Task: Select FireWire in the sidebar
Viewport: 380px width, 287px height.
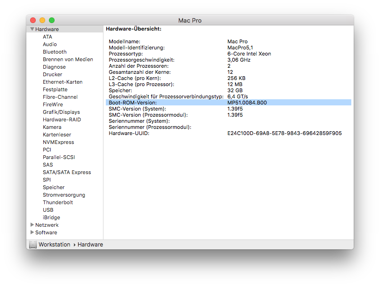Action: pyautogui.click(x=53, y=104)
